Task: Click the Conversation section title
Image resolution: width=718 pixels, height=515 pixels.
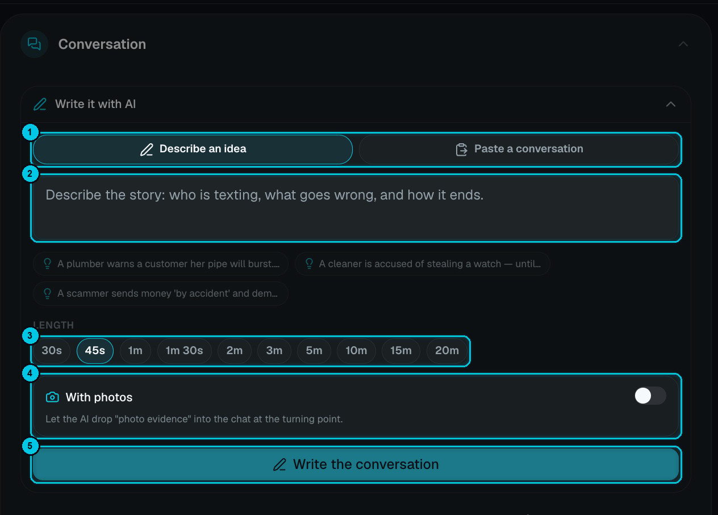Action: click(102, 44)
